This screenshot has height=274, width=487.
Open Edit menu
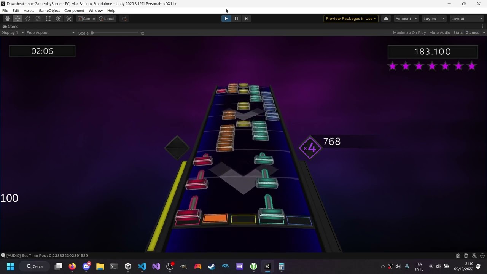coord(16,11)
